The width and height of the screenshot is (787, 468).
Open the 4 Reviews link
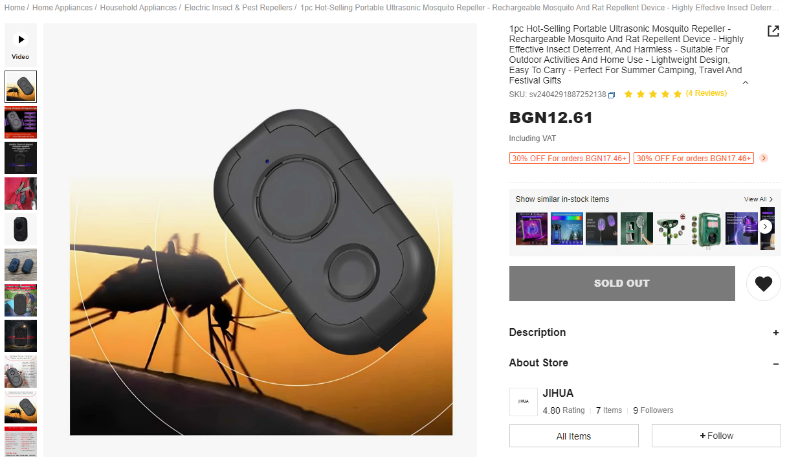[x=706, y=93]
